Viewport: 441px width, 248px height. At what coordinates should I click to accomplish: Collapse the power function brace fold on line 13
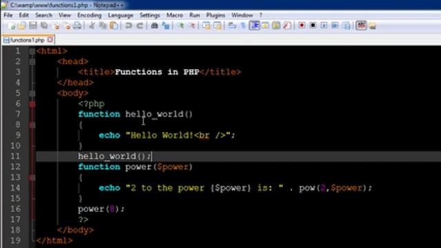32,178
